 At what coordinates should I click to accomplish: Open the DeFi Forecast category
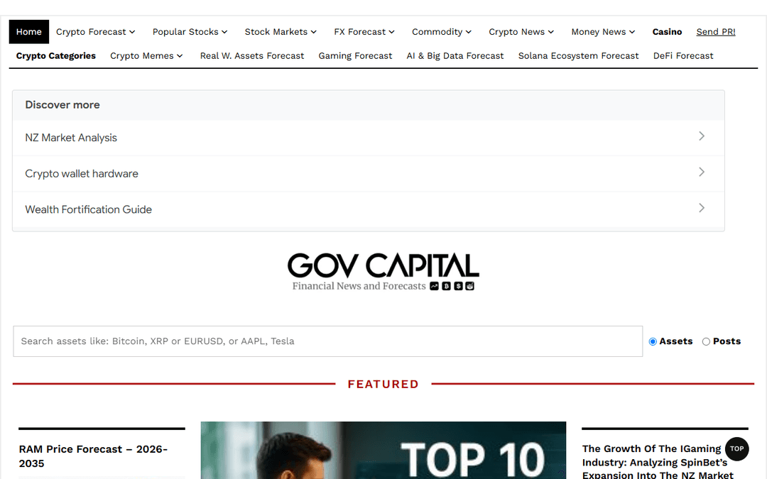683,56
